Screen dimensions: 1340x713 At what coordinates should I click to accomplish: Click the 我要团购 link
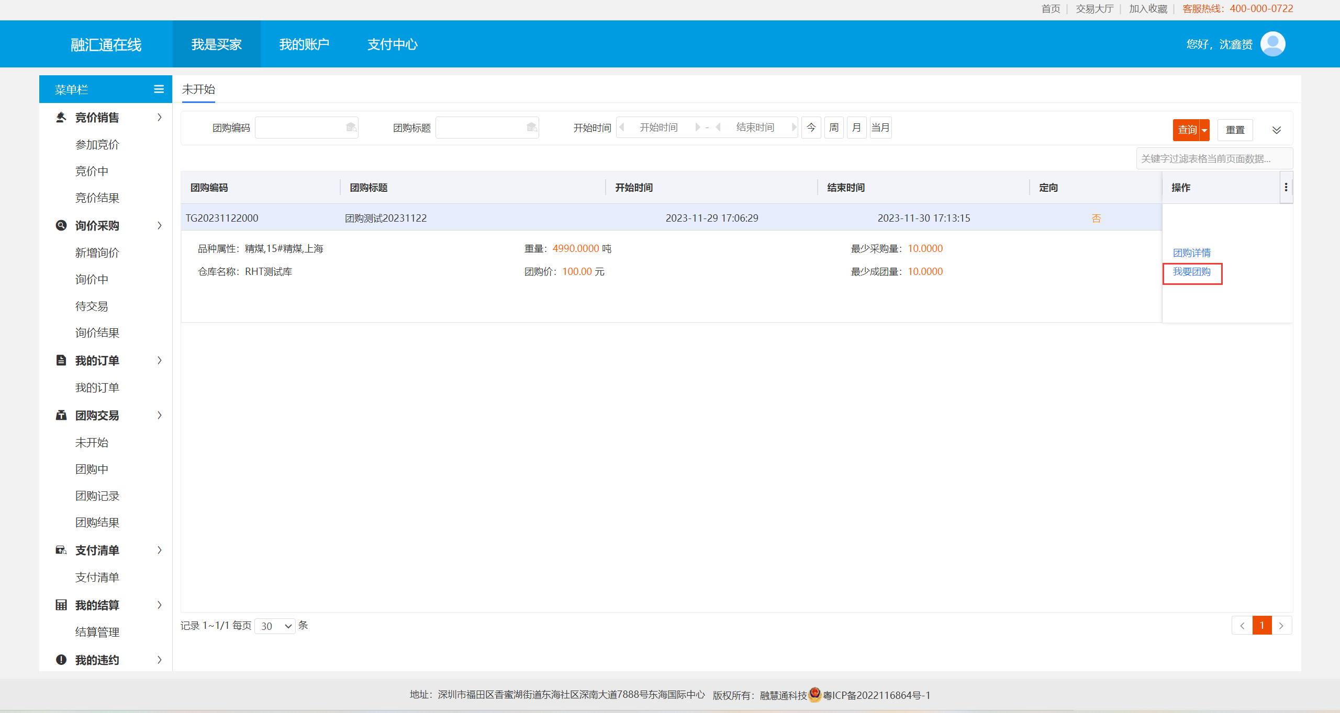point(1191,272)
